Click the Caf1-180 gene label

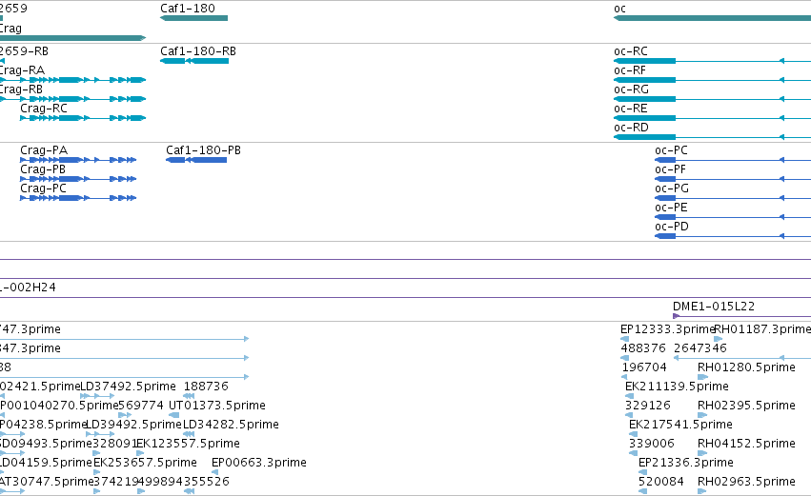(x=187, y=9)
